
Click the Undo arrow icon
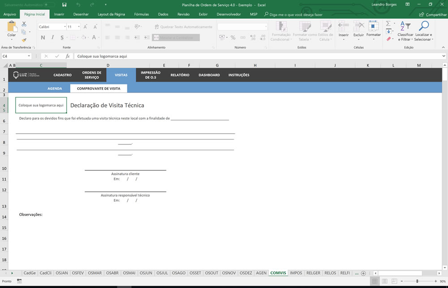(x=78, y=5)
